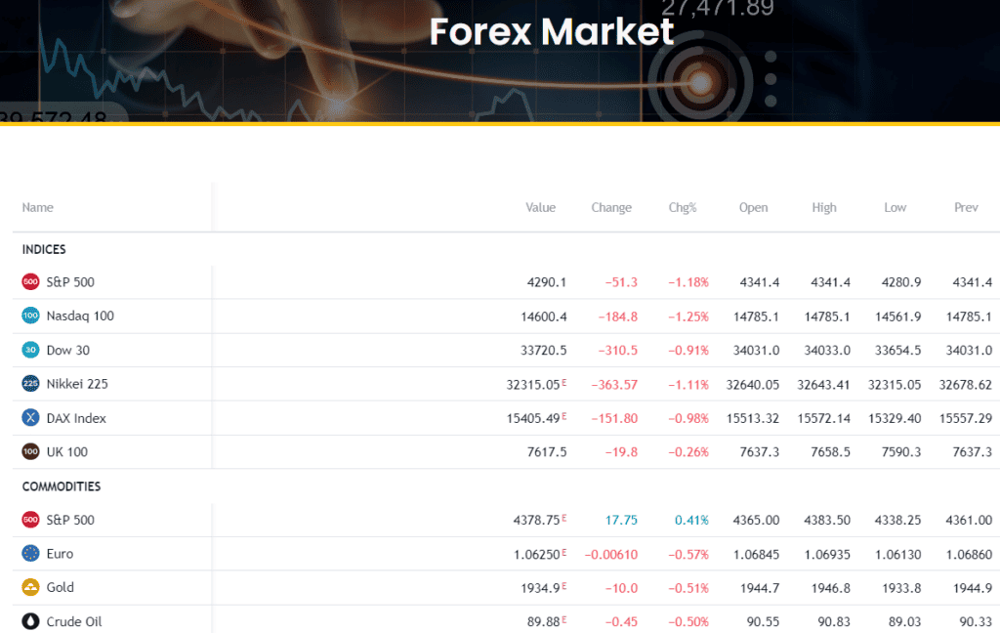1000x633 pixels.
Task: Click the High column header
Action: (824, 207)
